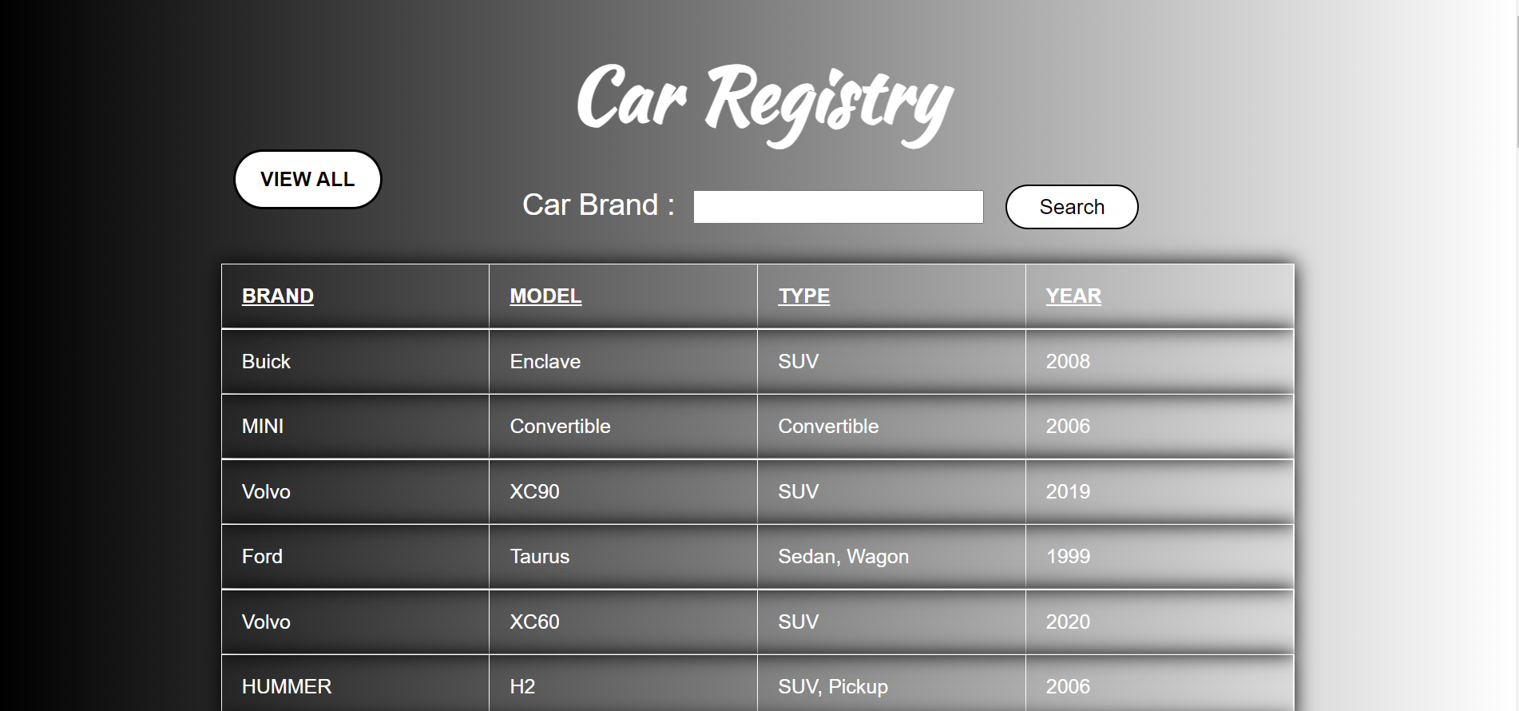This screenshot has height=711, width=1519.
Task: Click the SUV type in Enclave row
Action: click(x=891, y=361)
